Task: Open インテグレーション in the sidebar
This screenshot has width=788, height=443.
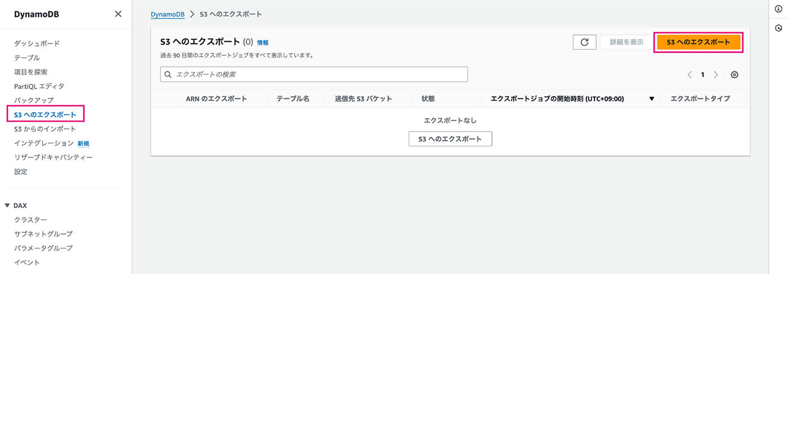Action: pyautogui.click(x=44, y=143)
